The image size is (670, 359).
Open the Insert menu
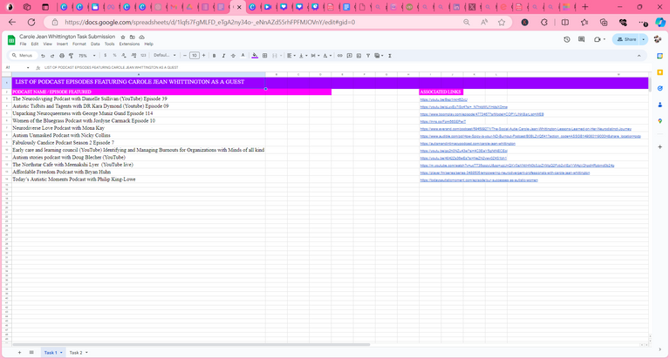point(62,44)
